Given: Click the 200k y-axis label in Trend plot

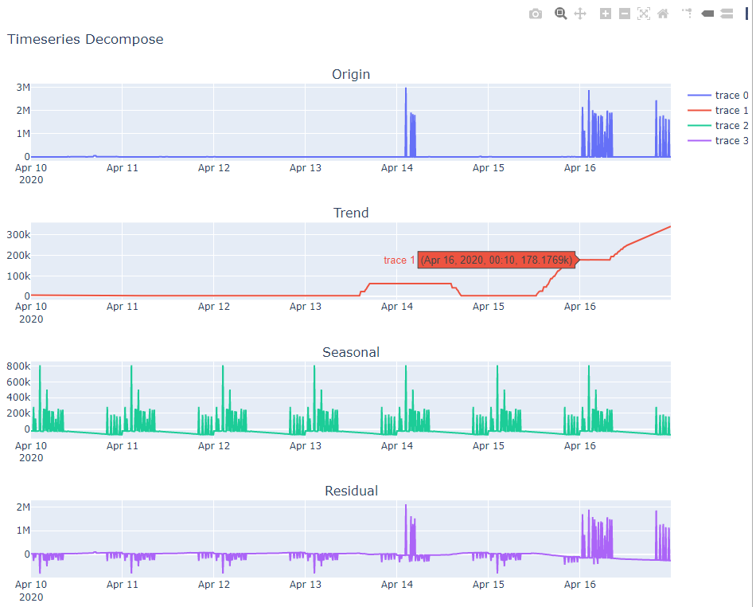Looking at the screenshot, I should (18, 256).
